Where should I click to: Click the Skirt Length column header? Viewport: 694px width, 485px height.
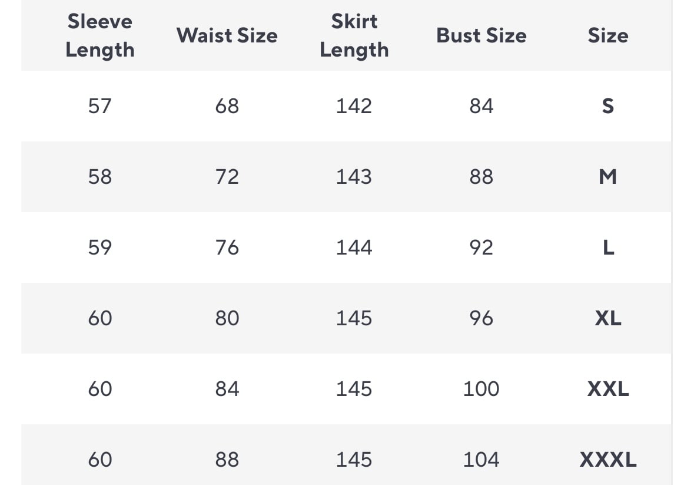[354, 35]
